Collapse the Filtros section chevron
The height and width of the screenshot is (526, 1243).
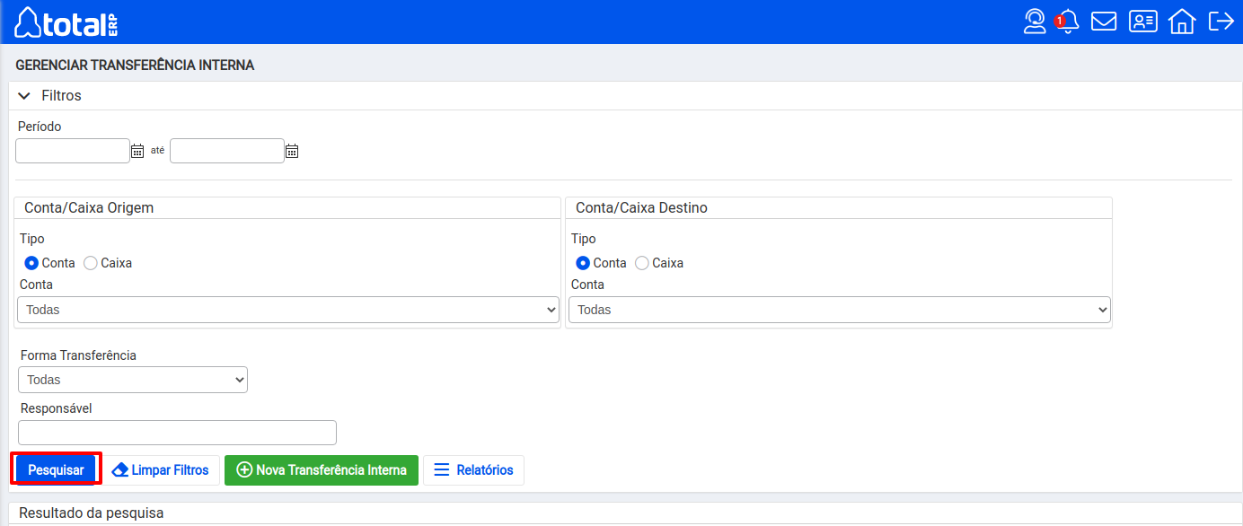[24, 95]
